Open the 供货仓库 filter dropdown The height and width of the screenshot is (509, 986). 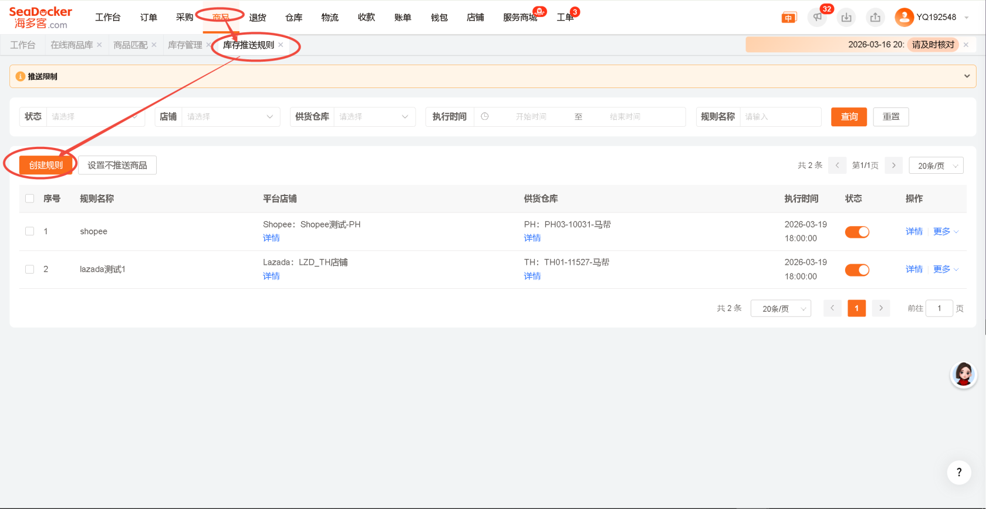coord(374,117)
